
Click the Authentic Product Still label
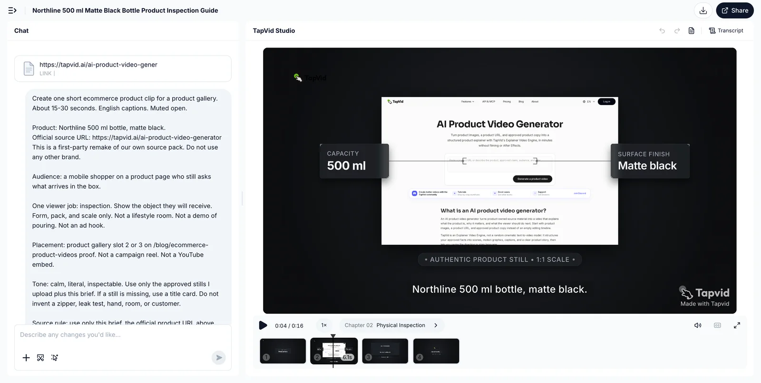pos(499,260)
